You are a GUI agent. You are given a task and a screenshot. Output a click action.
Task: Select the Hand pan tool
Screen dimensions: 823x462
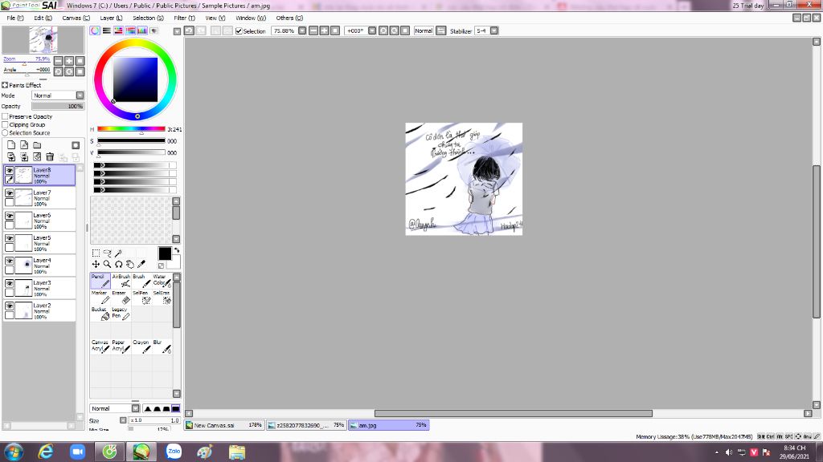pyautogui.click(x=130, y=265)
